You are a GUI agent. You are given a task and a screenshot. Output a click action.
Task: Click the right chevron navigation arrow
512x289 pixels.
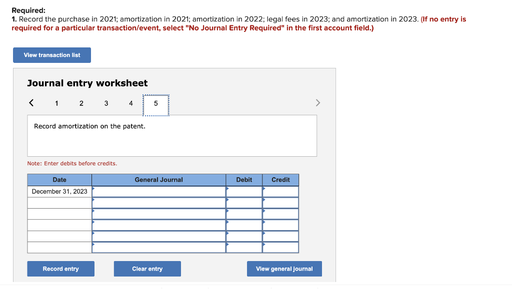(317, 102)
